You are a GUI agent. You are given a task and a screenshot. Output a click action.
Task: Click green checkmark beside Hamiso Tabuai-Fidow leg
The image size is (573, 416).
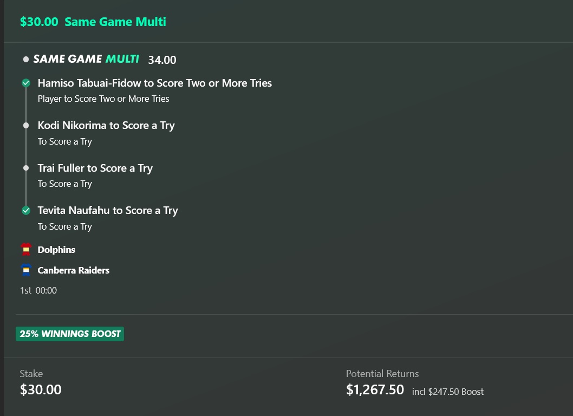point(26,83)
